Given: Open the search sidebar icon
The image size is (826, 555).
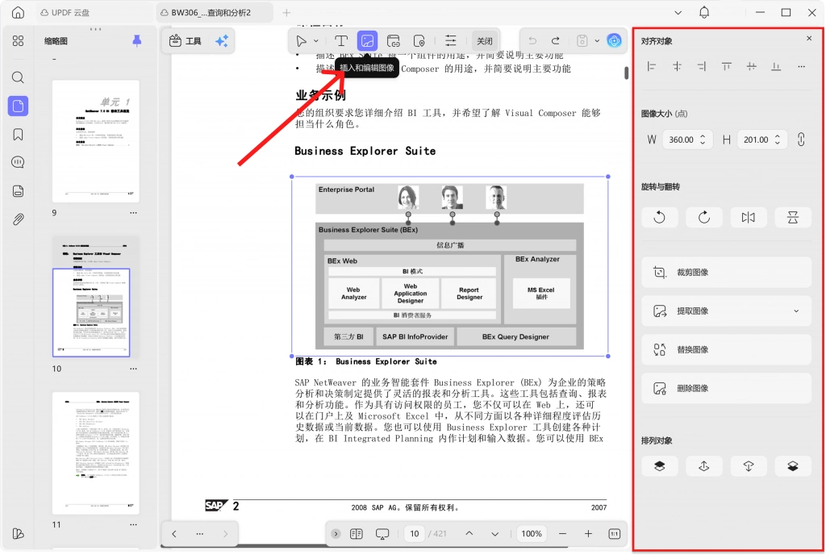Looking at the screenshot, I should click(x=18, y=77).
